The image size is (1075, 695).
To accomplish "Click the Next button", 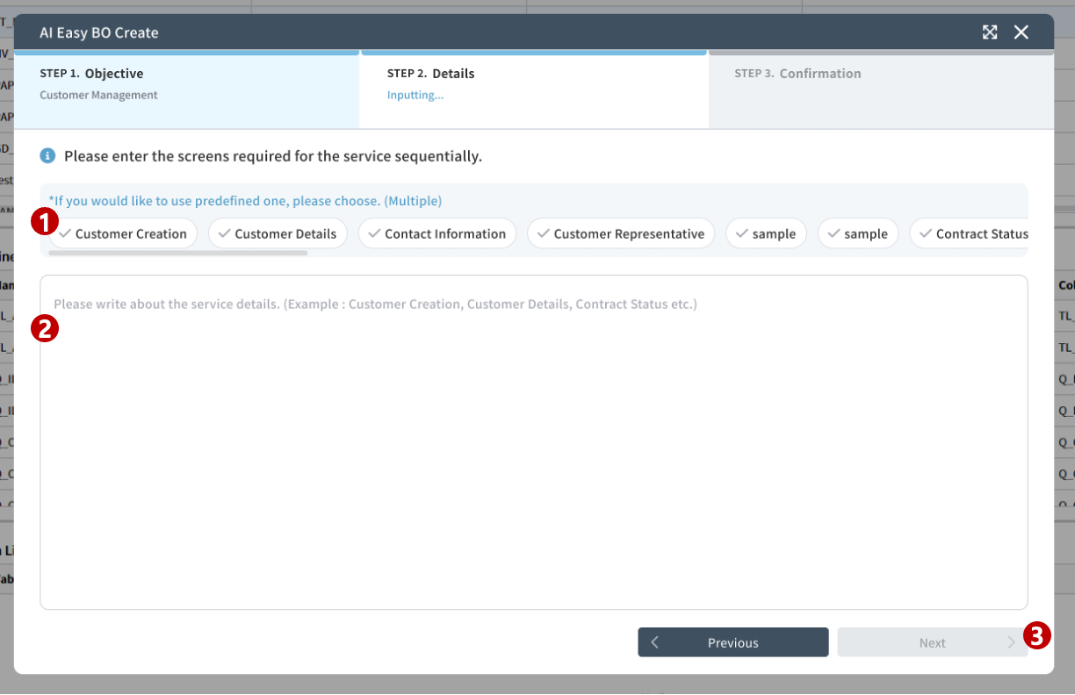I will pos(932,642).
